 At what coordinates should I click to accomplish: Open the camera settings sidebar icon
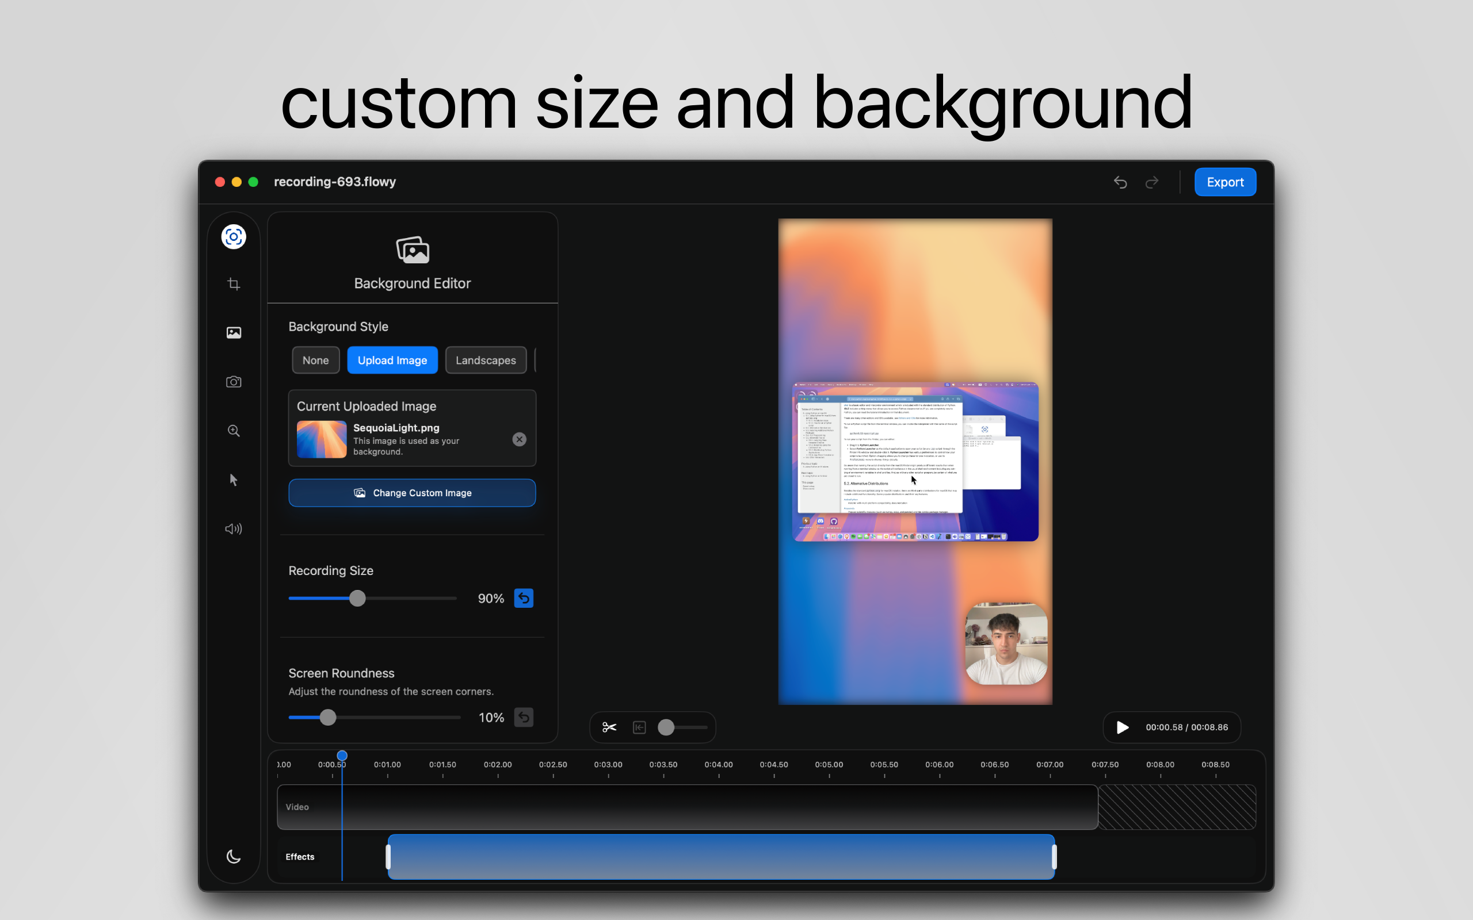click(x=234, y=382)
